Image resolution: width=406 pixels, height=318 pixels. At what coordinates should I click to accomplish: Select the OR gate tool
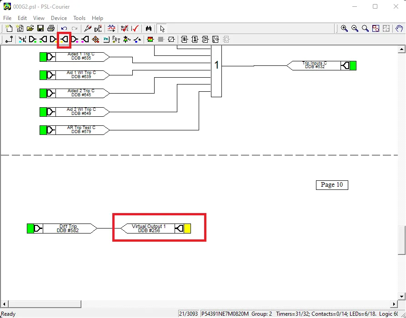(x=195, y=40)
